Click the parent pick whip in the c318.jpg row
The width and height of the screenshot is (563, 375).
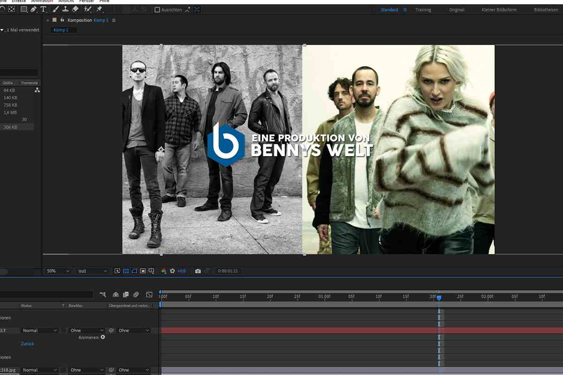tap(112, 370)
